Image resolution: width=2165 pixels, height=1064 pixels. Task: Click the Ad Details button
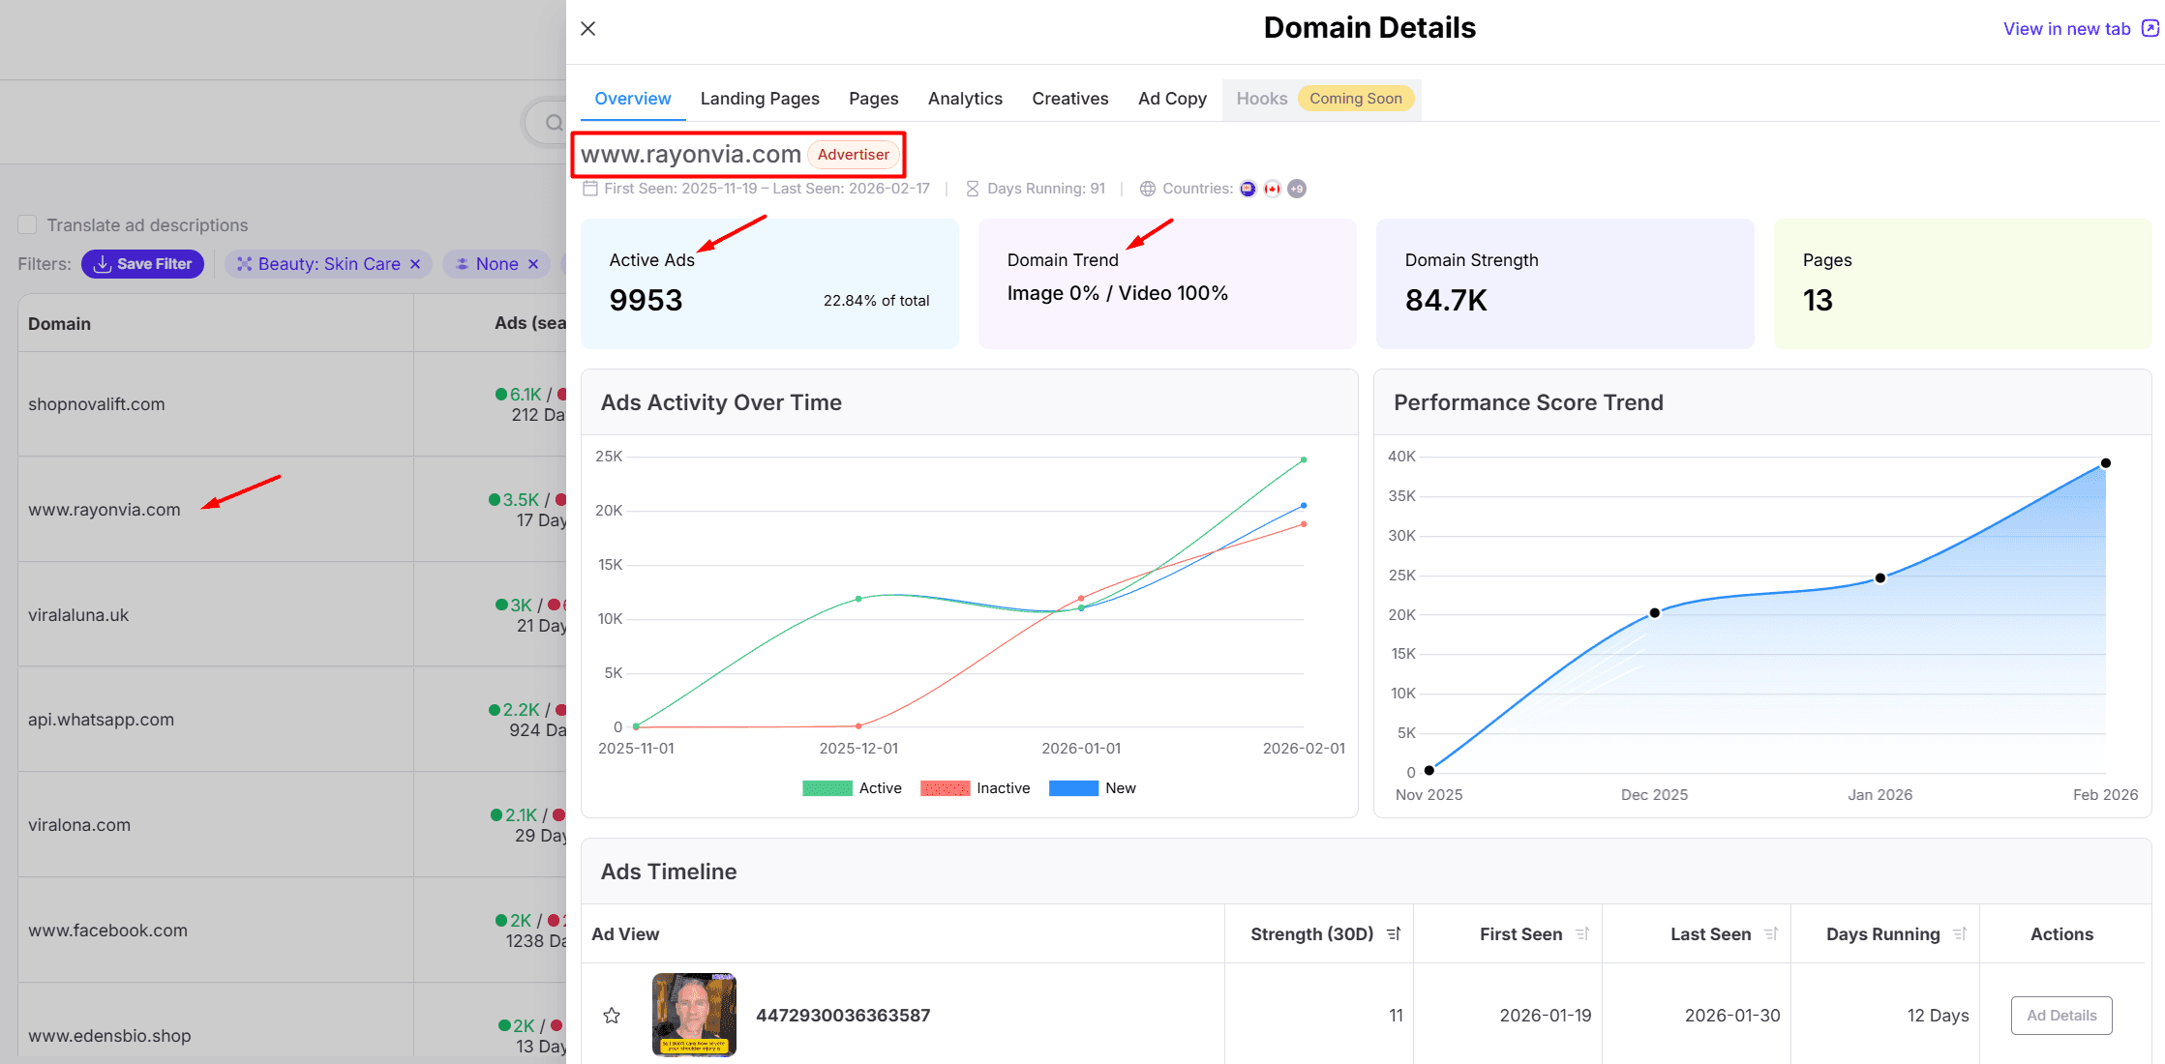[2060, 1016]
